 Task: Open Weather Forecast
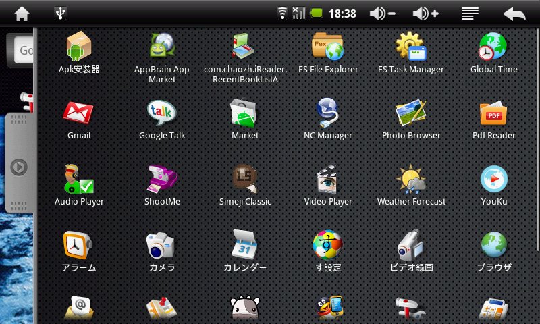411,185
